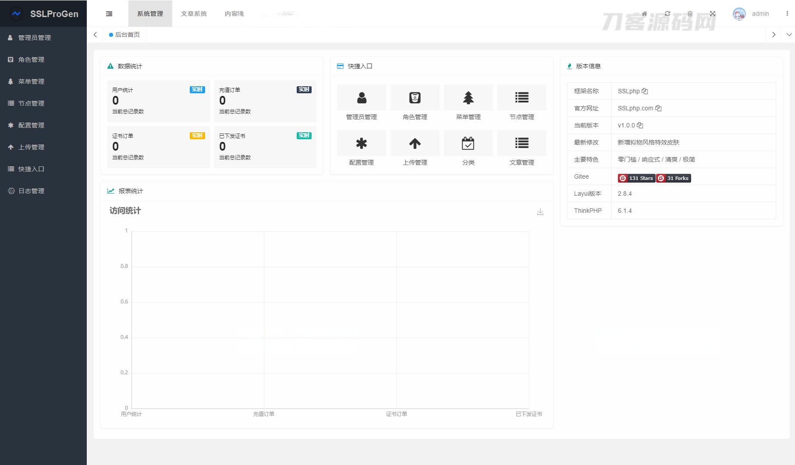Click the admin avatar image
Image resolution: width=795 pixels, height=465 pixels.
click(x=739, y=14)
